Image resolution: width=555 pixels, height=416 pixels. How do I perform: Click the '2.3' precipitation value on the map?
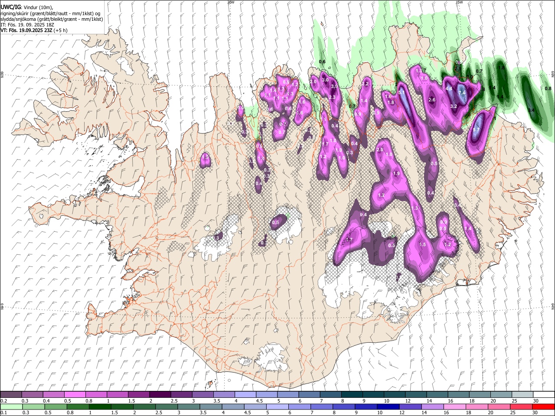tap(332, 97)
